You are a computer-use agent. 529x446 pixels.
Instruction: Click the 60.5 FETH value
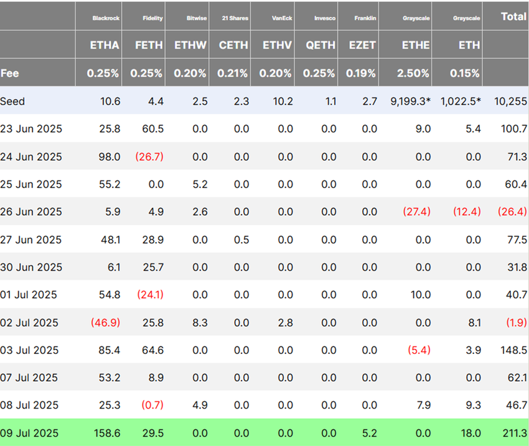pos(153,129)
